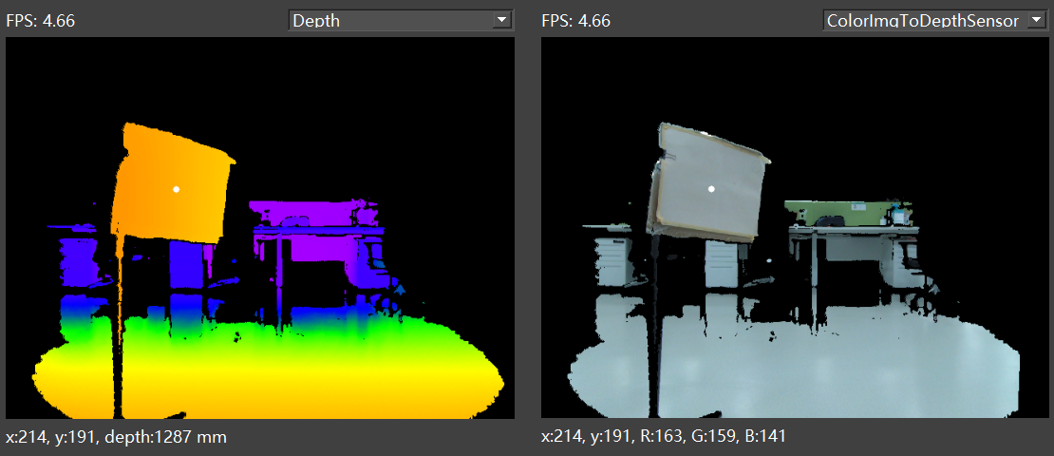The image size is (1054, 456).
Task: Click the white marker in color image
Action: [711, 190]
